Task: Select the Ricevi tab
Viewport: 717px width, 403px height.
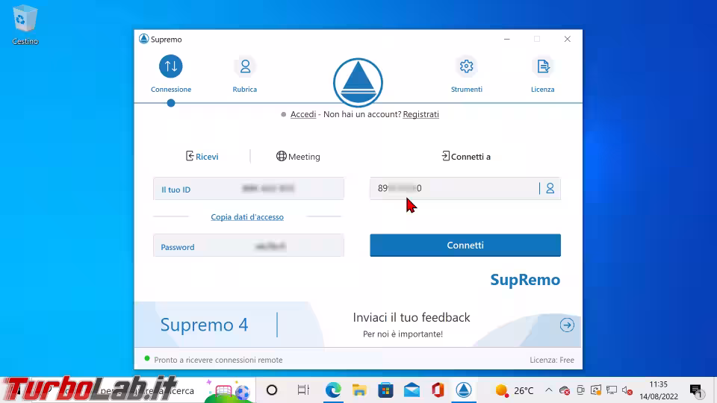Action: (x=202, y=156)
